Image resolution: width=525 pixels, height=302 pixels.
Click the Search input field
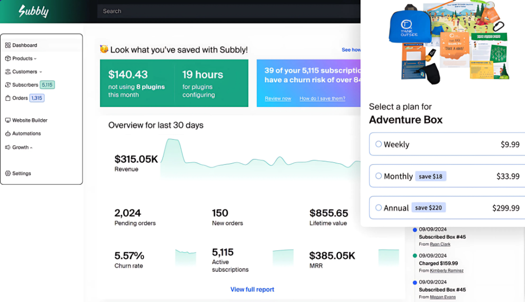tap(229, 11)
